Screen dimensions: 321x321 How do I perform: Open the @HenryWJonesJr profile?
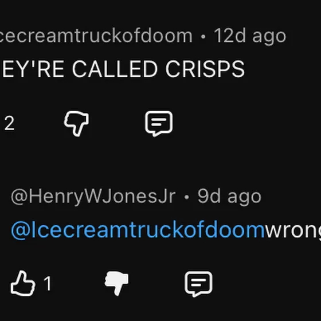pos(93,197)
